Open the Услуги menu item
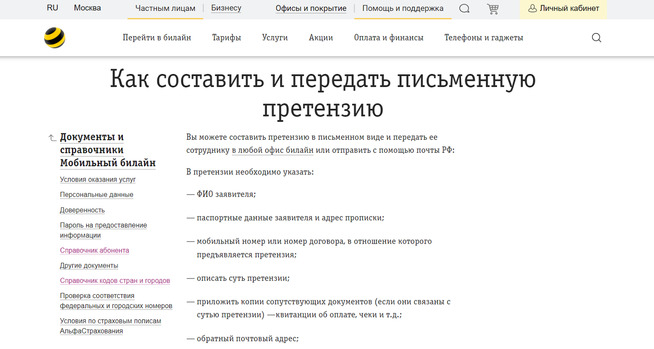The image size is (654, 349). tap(275, 38)
